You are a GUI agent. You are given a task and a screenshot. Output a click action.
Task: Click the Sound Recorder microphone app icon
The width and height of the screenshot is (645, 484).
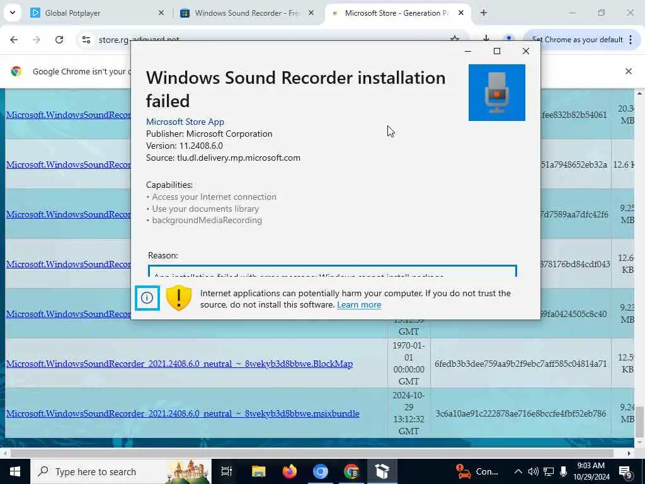click(497, 93)
